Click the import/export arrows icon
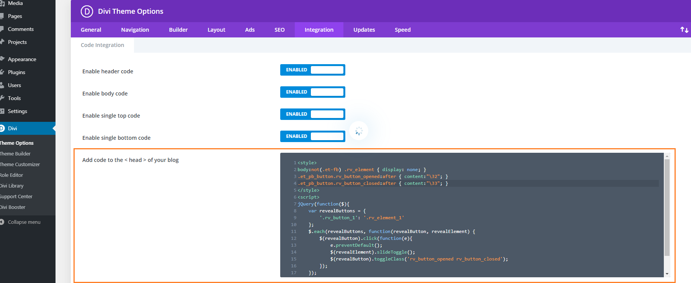This screenshot has width=691, height=283. click(x=684, y=30)
